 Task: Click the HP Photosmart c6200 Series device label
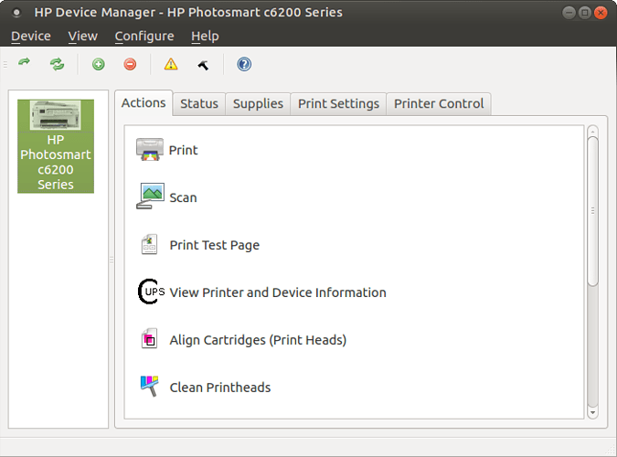56,162
